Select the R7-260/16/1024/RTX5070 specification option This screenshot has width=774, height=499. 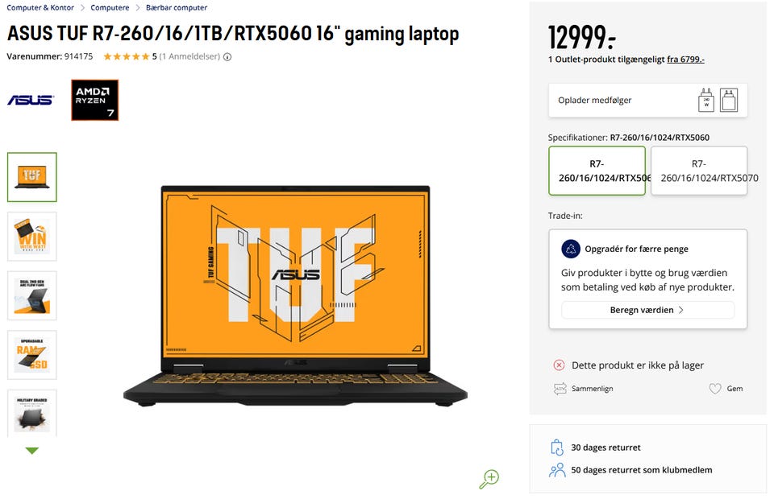698,171
